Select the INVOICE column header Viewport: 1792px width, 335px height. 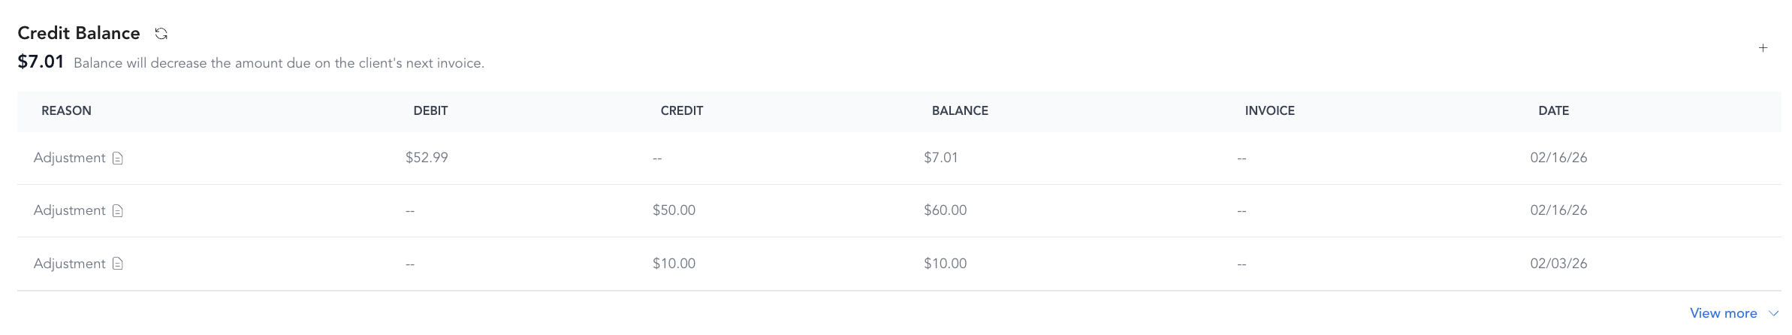tap(1269, 110)
